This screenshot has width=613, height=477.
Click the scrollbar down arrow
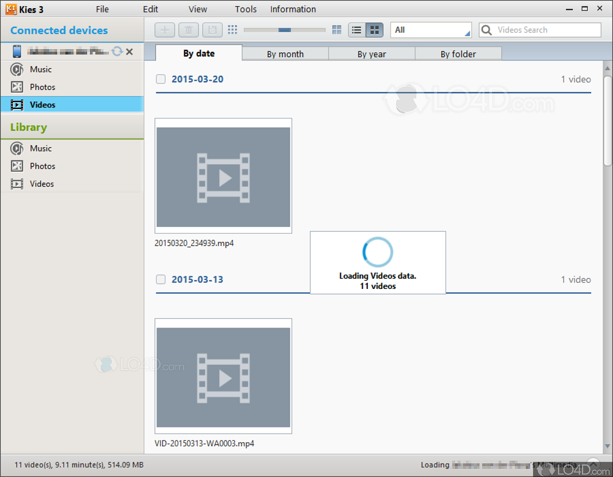click(607, 446)
